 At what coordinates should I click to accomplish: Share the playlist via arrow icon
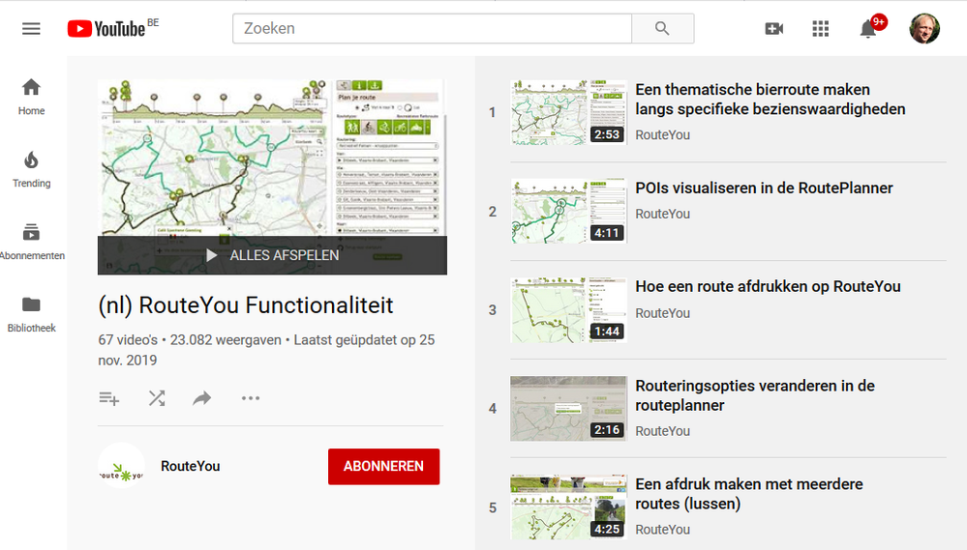click(x=201, y=398)
